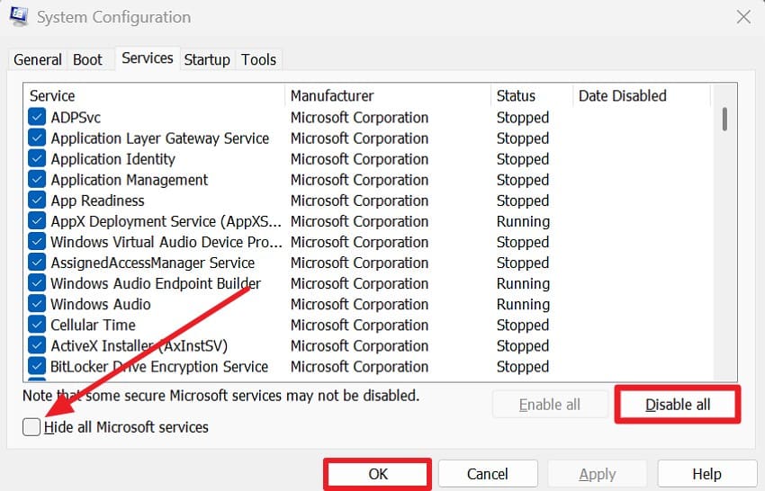Viewport: 765px width, 491px height.
Task: Select Windows Audio Endpoint Builder name
Action: [156, 283]
